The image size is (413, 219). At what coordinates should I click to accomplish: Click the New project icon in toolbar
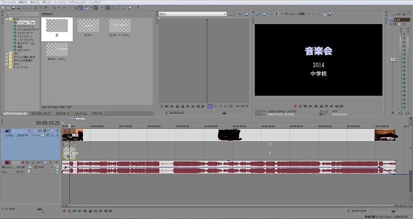click(3, 8)
